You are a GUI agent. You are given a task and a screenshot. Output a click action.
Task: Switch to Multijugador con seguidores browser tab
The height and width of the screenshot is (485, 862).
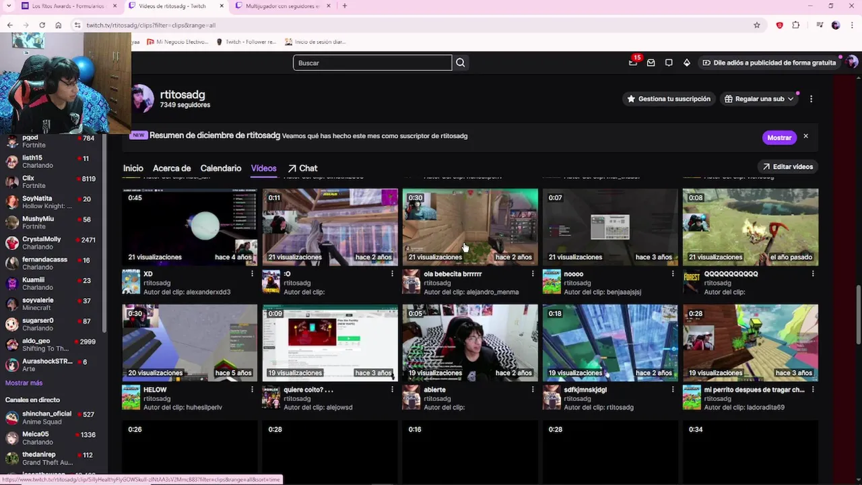(283, 6)
